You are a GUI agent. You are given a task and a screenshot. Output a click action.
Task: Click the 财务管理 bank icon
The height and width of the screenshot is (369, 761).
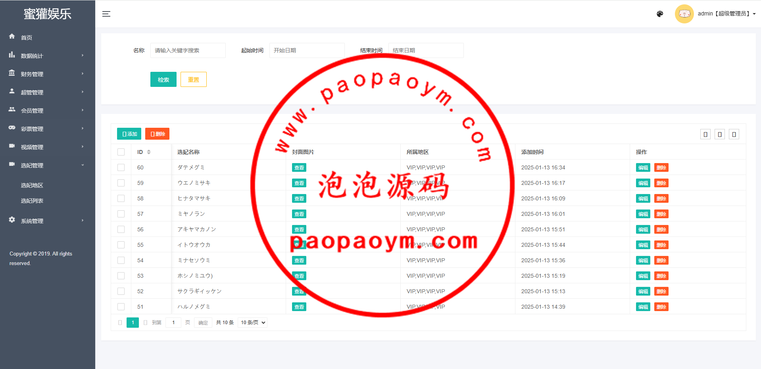[12, 73]
